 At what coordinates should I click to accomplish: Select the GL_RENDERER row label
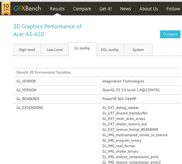tap(28, 99)
